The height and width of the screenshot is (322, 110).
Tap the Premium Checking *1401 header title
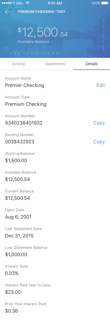pyautogui.click(x=41, y=12)
